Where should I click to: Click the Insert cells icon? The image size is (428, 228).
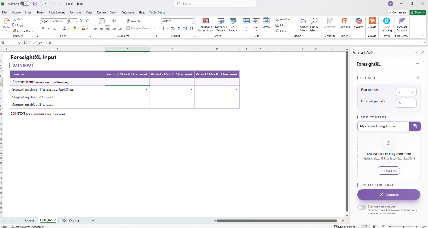pos(246,21)
